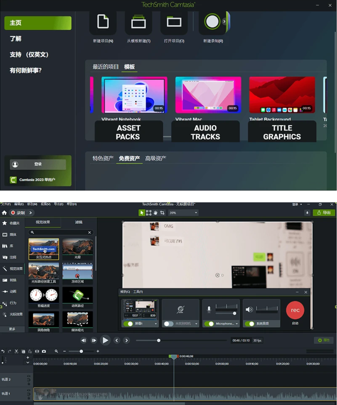Click the playback progress slider handle
The width and height of the screenshot is (337, 405).
159,340
